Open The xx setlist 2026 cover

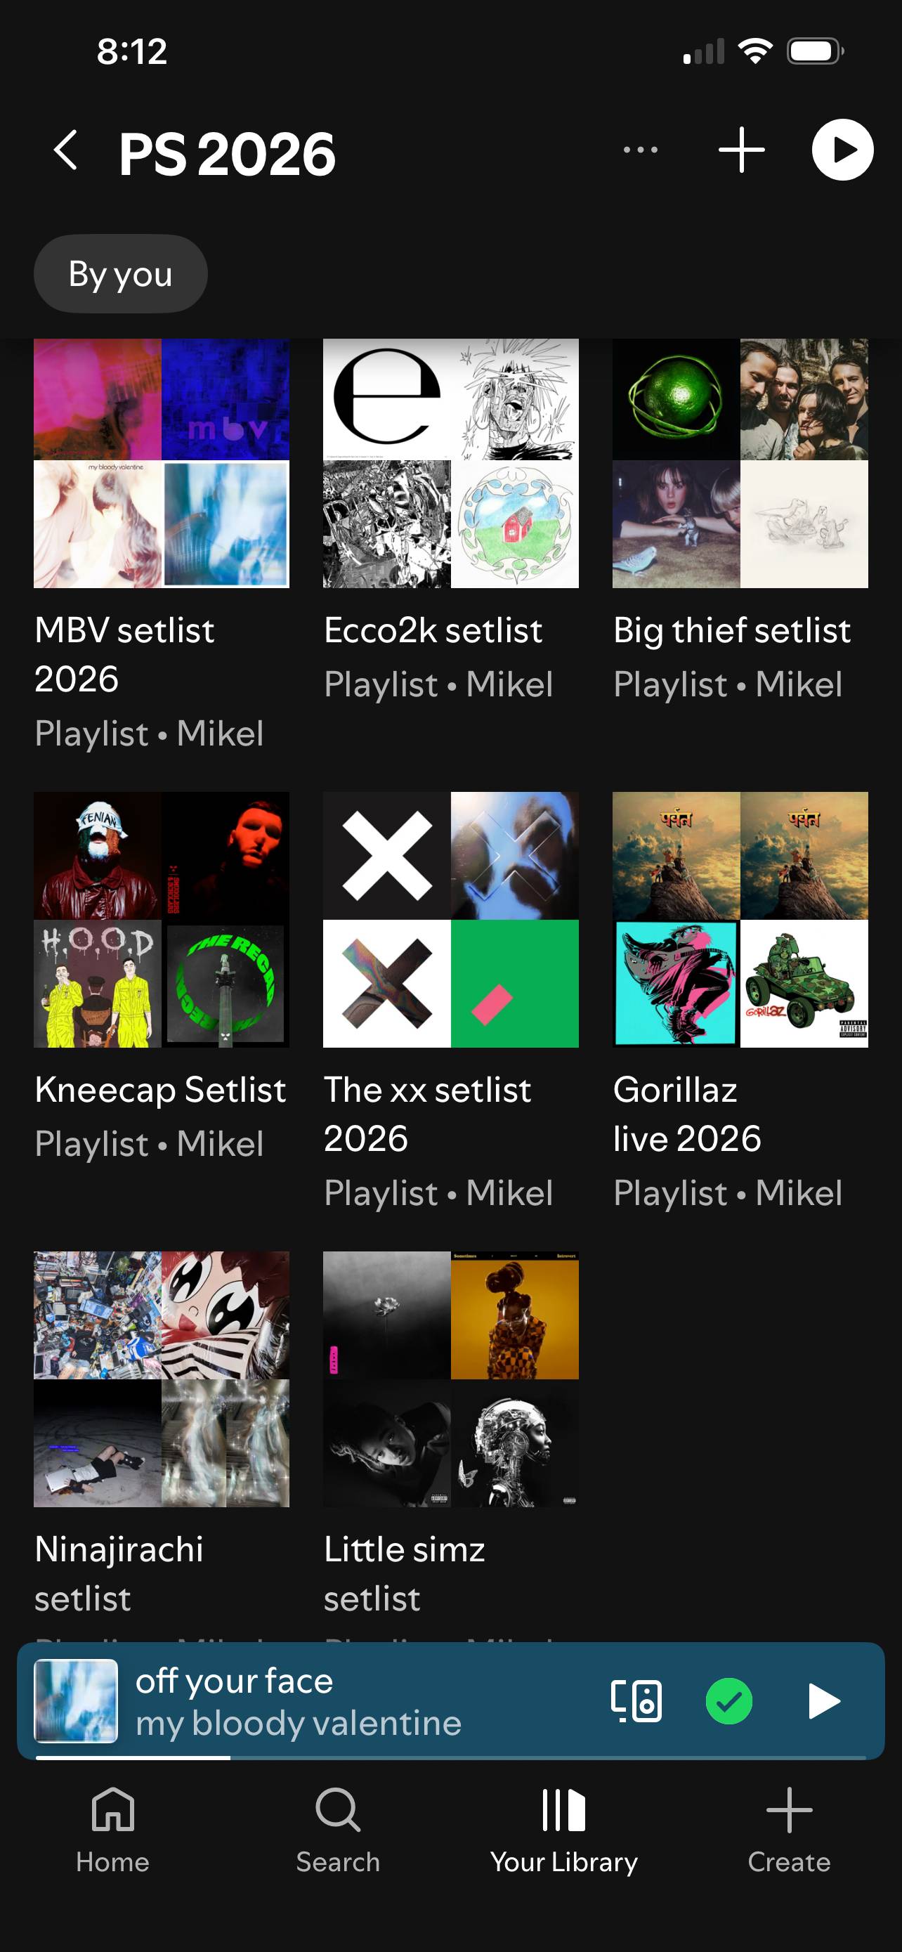click(450, 920)
